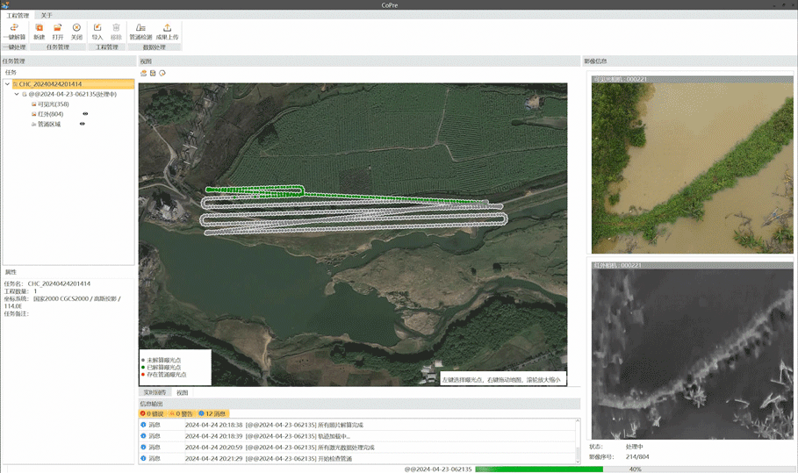Image resolution: width=798 pixels, height=473 pixels.
Task: Toggle the 0 错误 error filter
Action: click(x=153, y=413)
